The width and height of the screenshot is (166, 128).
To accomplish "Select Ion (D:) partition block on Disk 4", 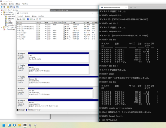I will point(60,93).
